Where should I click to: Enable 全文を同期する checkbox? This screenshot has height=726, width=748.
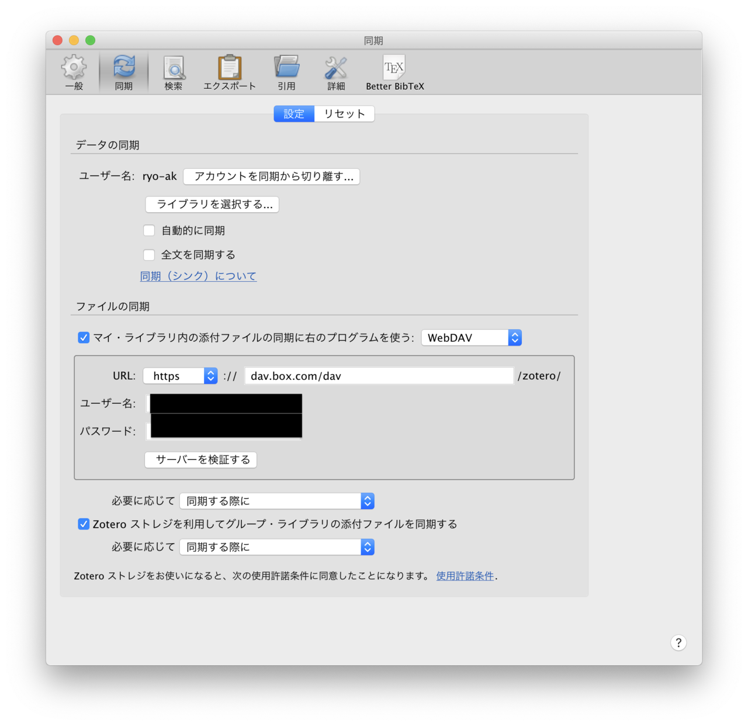point(149,255)
